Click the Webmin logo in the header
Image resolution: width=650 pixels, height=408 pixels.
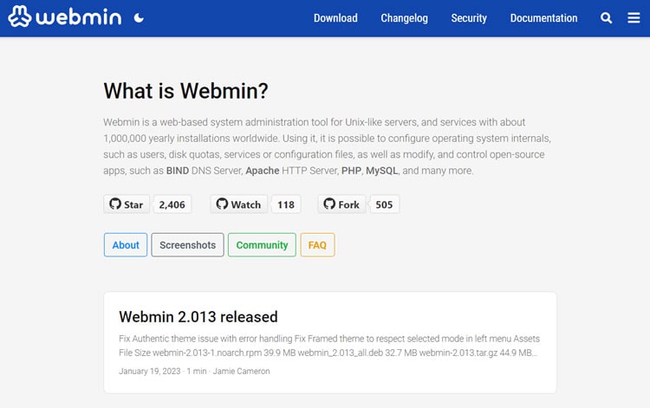click(x=65, y=17)
